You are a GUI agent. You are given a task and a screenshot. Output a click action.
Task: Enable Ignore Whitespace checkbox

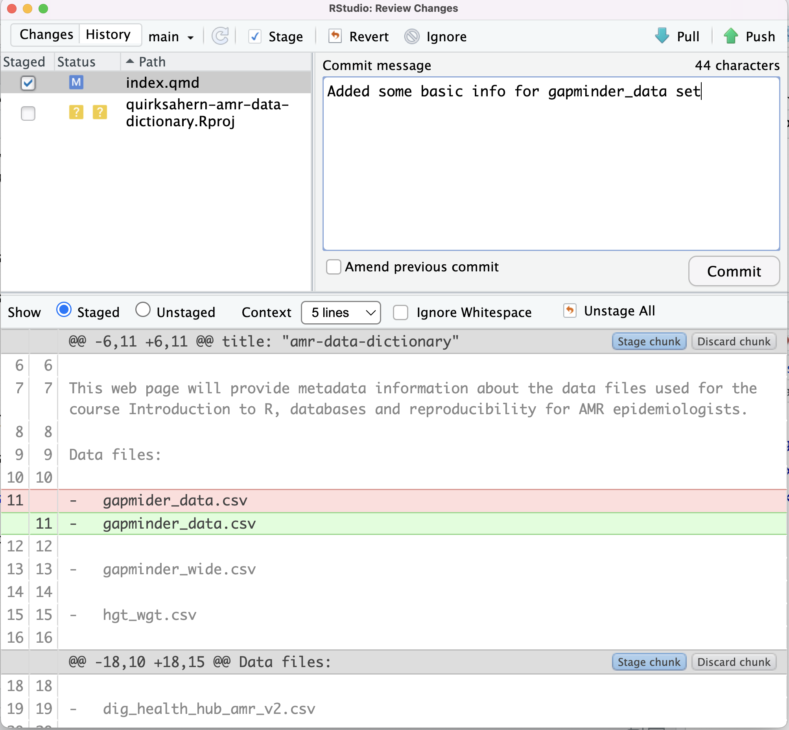click(x=401, y=313)
